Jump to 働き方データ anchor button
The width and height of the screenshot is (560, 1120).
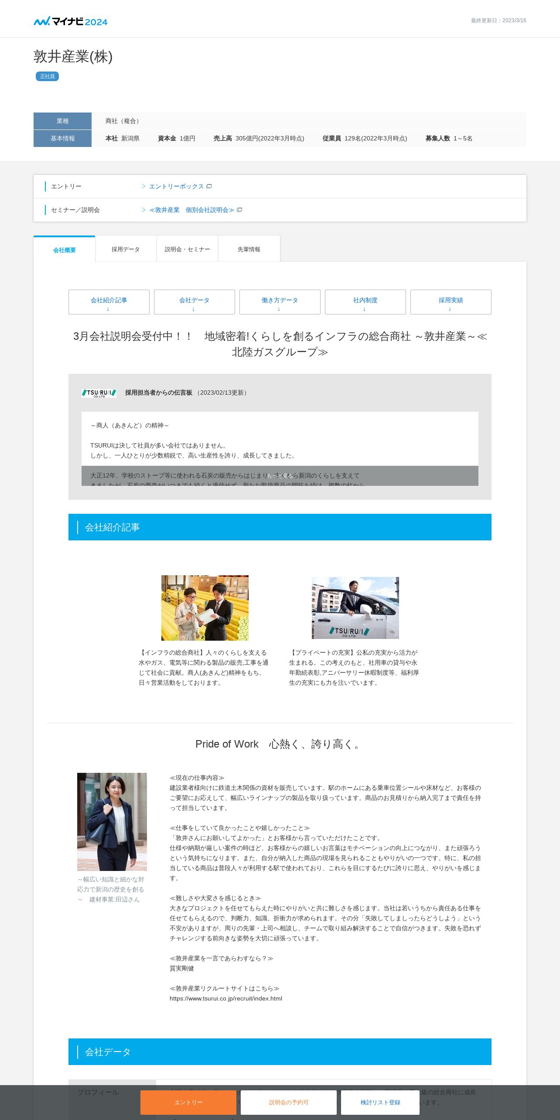[x=280, y=302]
